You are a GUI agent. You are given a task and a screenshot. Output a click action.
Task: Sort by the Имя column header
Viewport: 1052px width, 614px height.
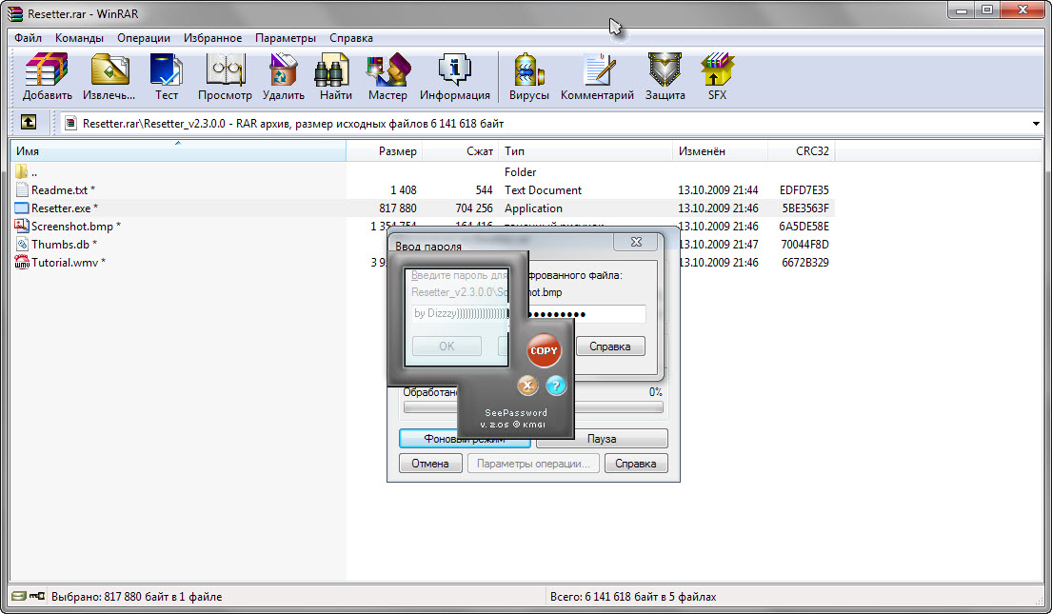coord(178,151)
